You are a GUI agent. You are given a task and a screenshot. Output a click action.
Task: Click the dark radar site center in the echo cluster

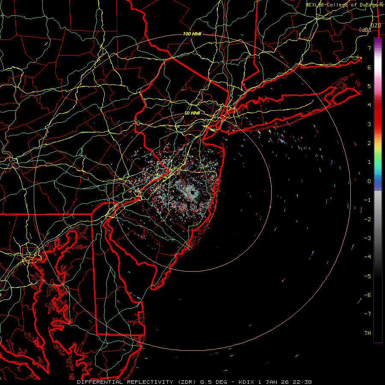(192, 193)
